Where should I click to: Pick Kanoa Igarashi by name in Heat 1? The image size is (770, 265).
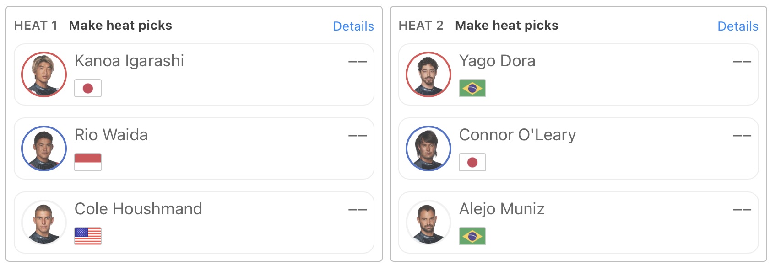pyautogui.click(x=129, y=61)
